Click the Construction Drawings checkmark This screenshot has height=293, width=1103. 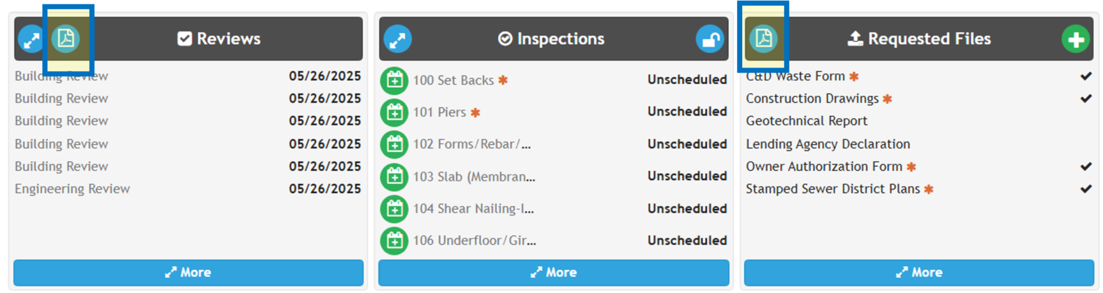point(1086,99)
